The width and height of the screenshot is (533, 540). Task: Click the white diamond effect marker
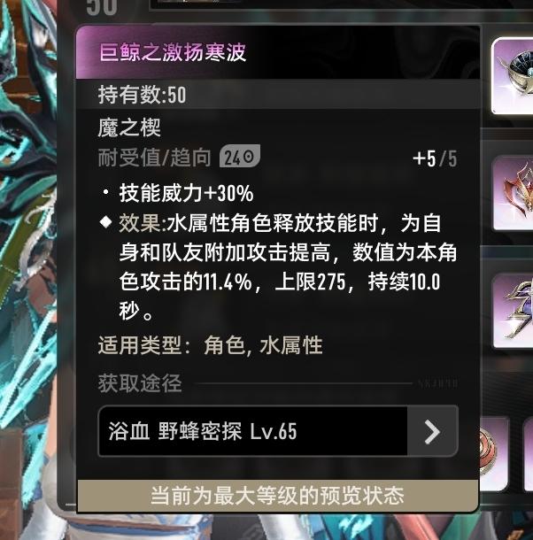105,222
